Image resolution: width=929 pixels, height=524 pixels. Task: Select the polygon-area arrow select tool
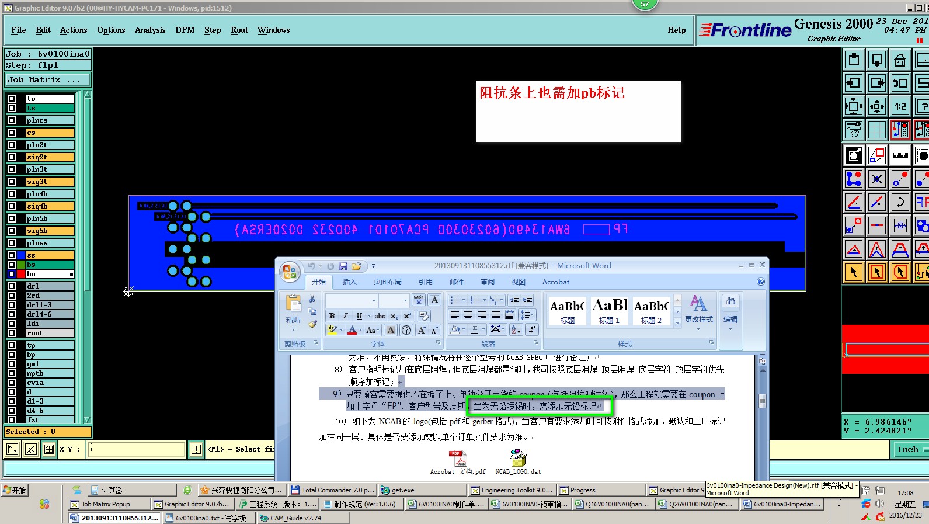900,272
